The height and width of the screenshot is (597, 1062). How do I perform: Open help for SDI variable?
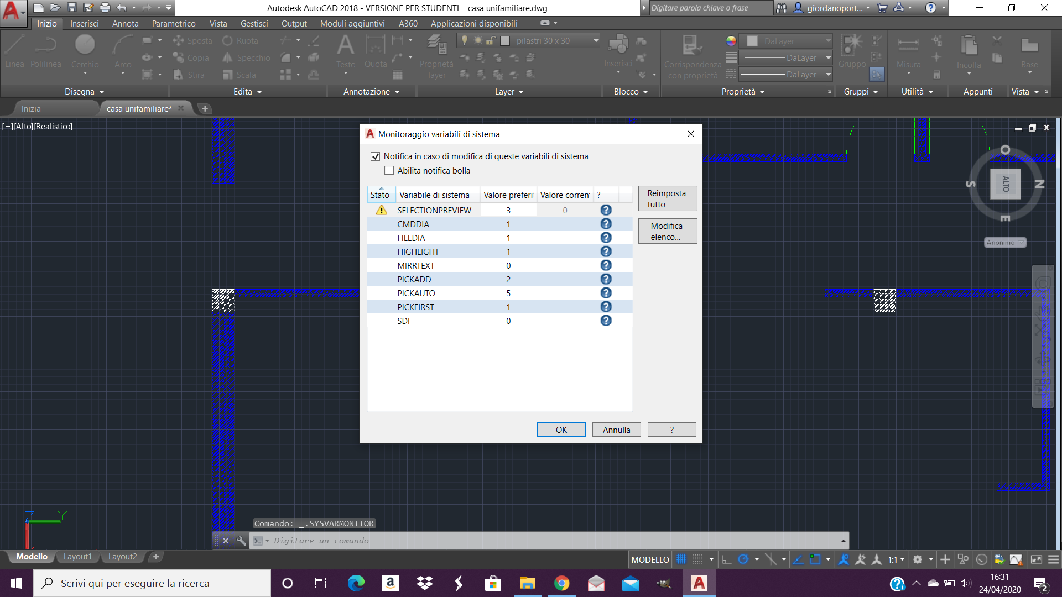pyautogui.click(x=606, y=321)
